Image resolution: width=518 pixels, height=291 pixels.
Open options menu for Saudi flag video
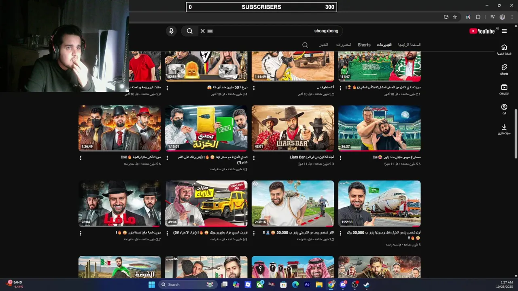pyautogui.click(x=340, y=88)
